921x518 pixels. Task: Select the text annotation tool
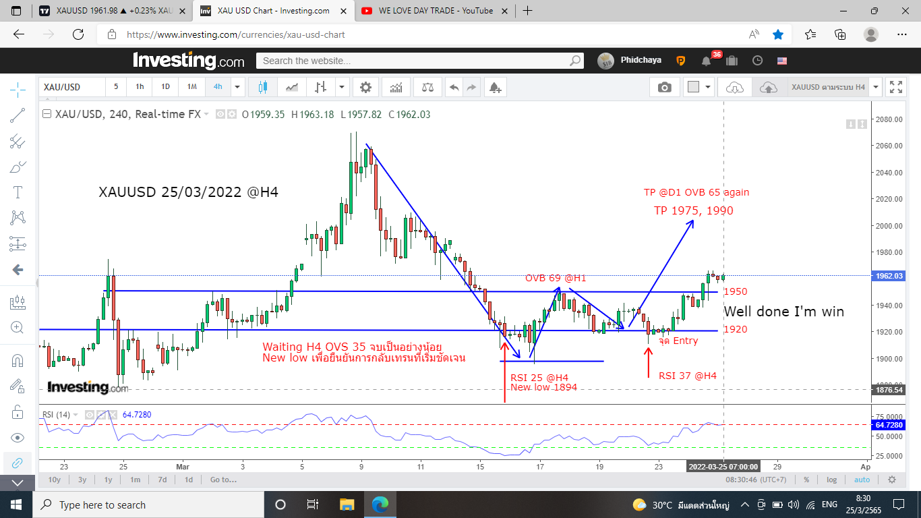point(18,192)
